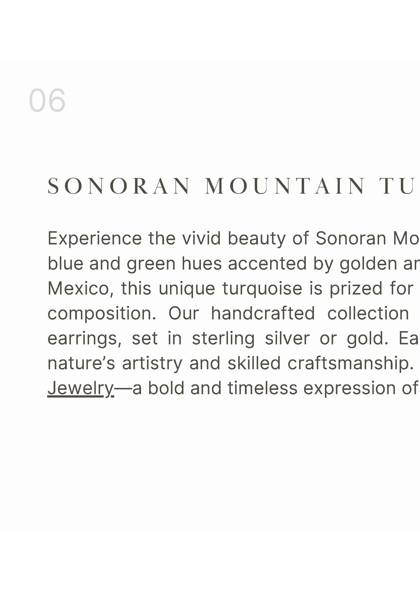The width and height of the screenshot is (420, 594).
Task: Click the word "beauty" in the first line
Action: click(256, 238)
